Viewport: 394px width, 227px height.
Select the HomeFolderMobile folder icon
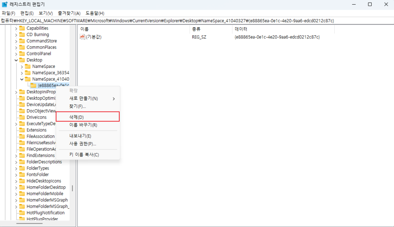(22, 194)
